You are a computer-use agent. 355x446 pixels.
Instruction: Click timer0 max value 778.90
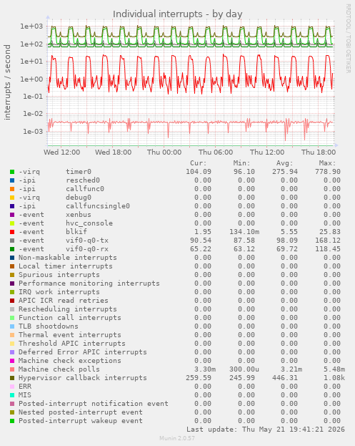point(327,172)
